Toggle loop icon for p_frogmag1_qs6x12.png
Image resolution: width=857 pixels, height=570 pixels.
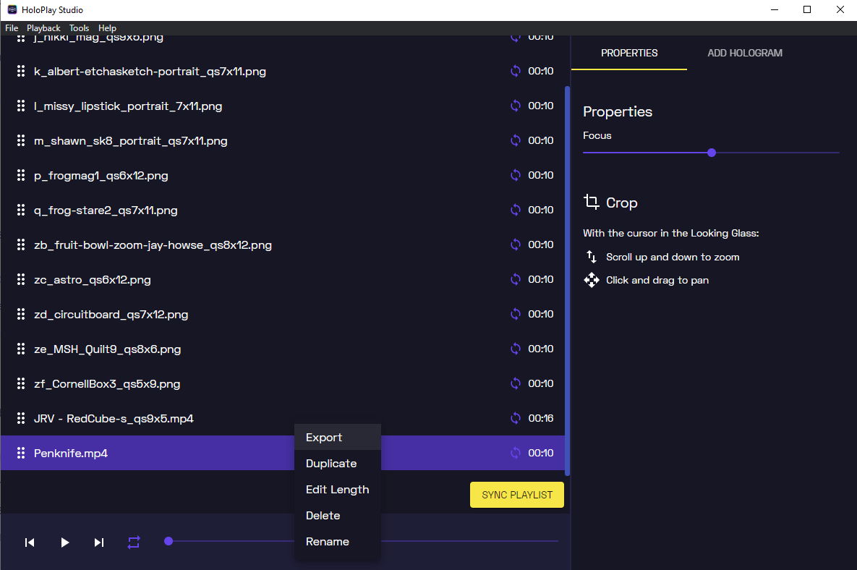[516, 175]
